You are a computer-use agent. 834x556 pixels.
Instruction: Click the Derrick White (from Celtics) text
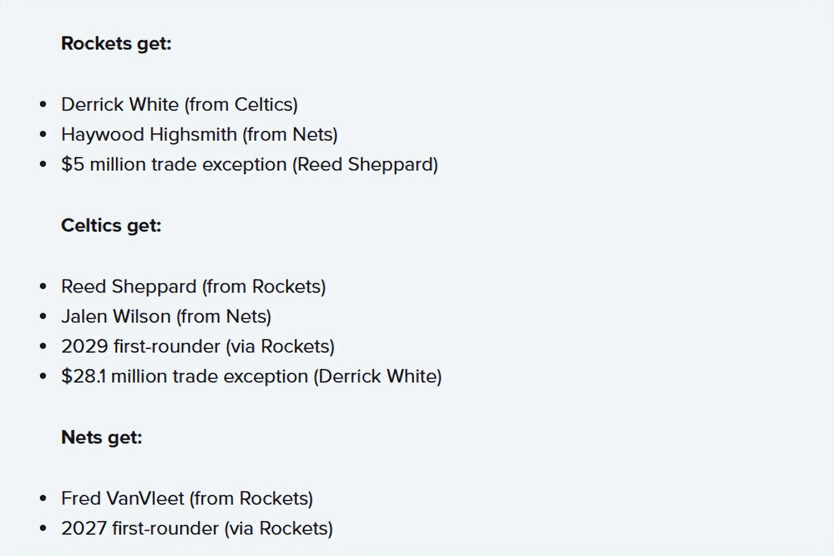point(179,104)
